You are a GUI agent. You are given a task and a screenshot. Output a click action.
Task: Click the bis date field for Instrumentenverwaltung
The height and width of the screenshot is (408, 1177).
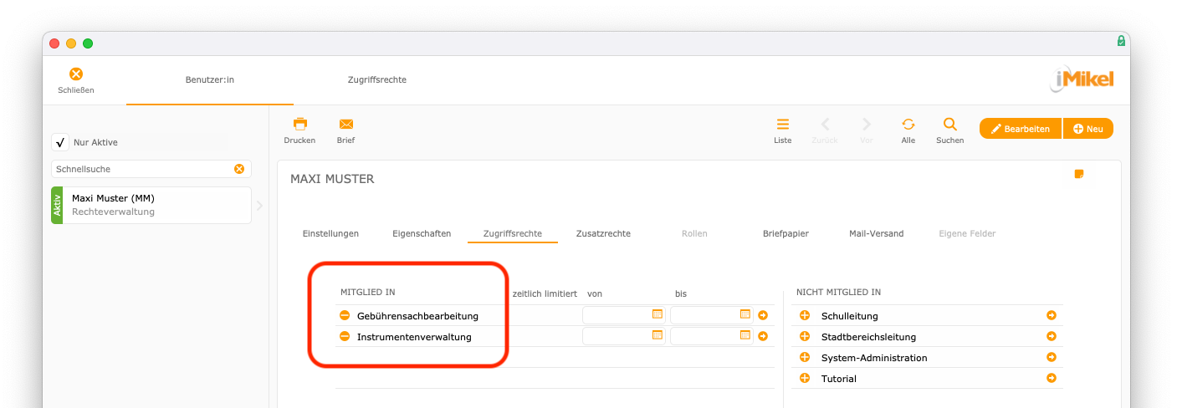[x=711, y=336]
